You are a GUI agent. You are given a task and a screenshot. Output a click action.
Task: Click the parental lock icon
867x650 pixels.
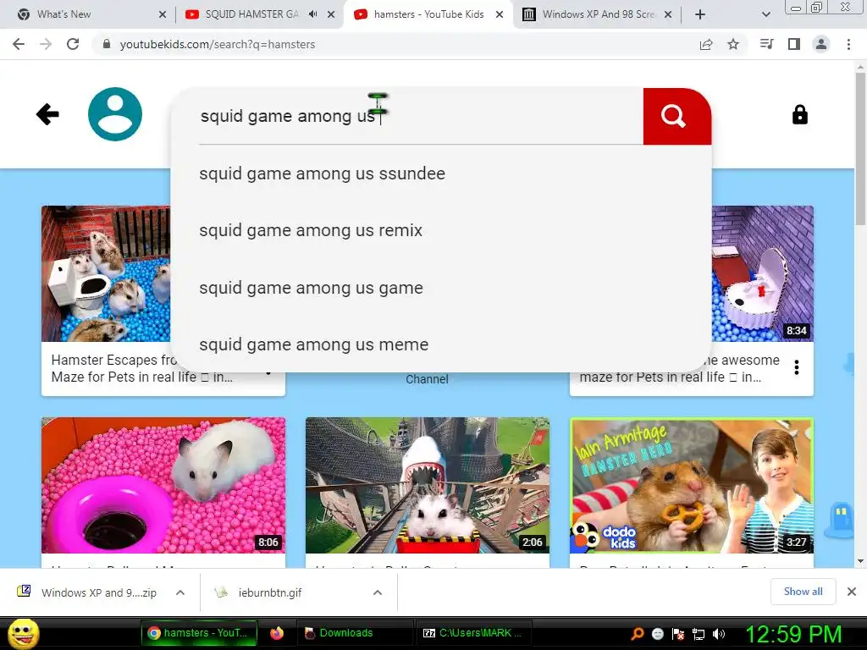[799, 115]
